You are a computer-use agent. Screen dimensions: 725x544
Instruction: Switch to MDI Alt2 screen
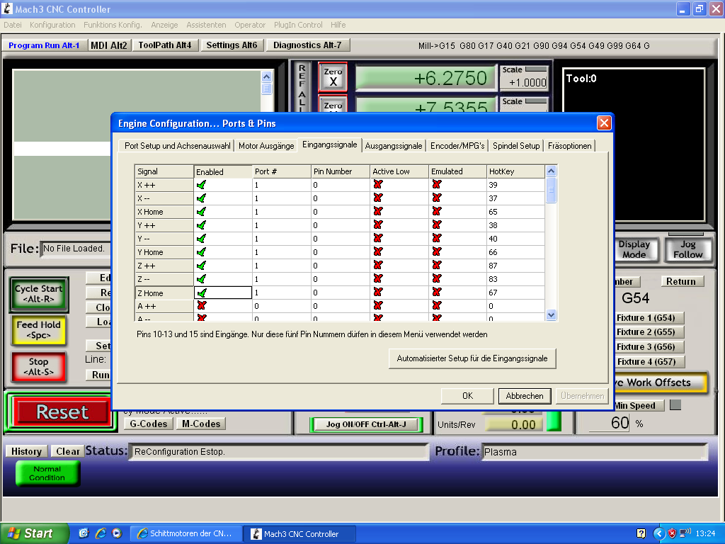108,45
